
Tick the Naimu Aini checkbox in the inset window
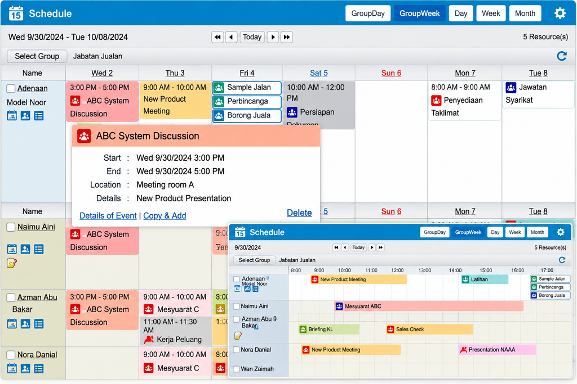pyautogui.click(x=236, y=306)
